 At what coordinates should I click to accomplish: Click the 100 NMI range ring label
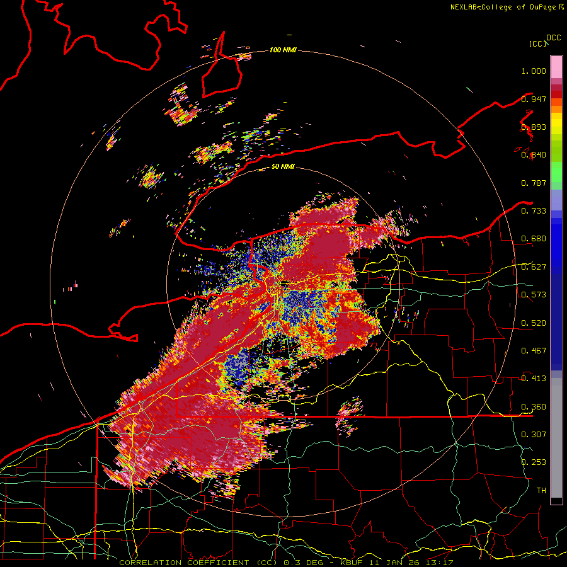click(283, 50)
